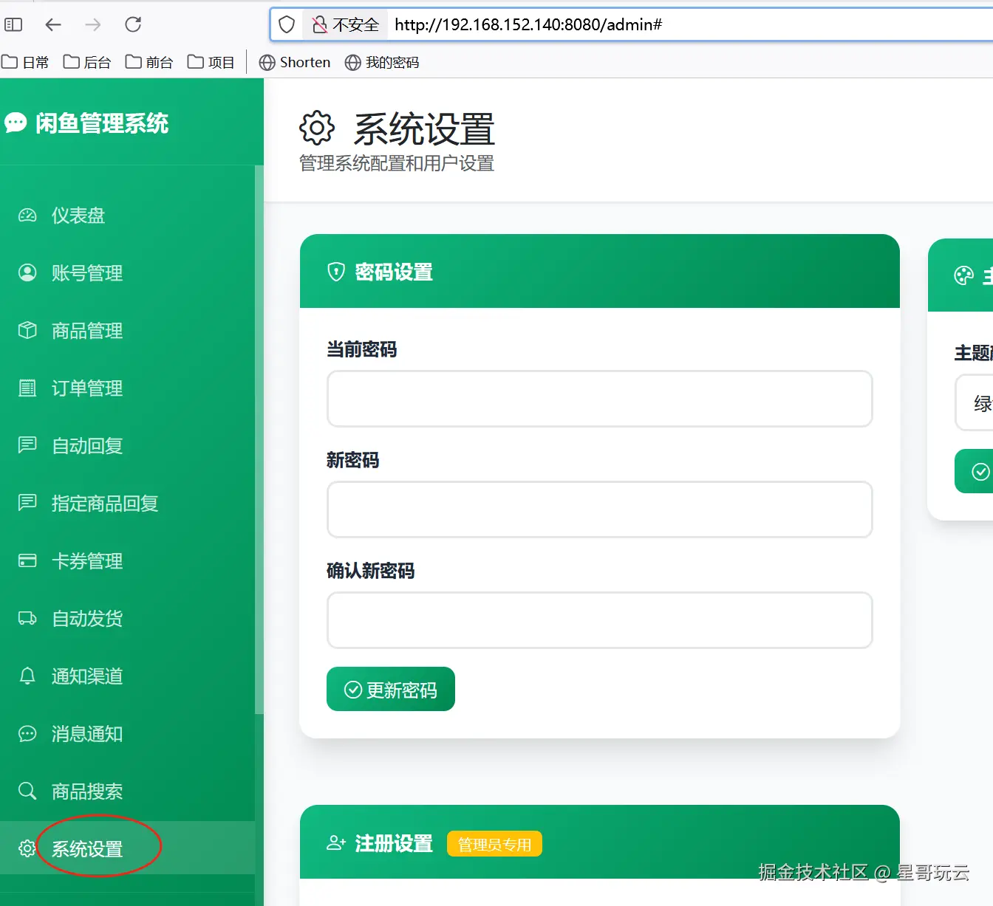
Task: Click the 自动发货 truck icon
Action: [27, 618]
